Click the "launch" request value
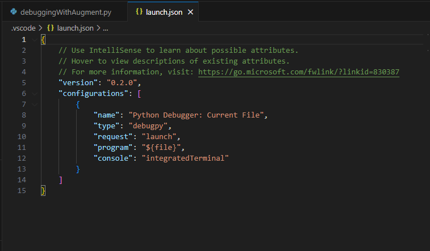 [159, 136]
